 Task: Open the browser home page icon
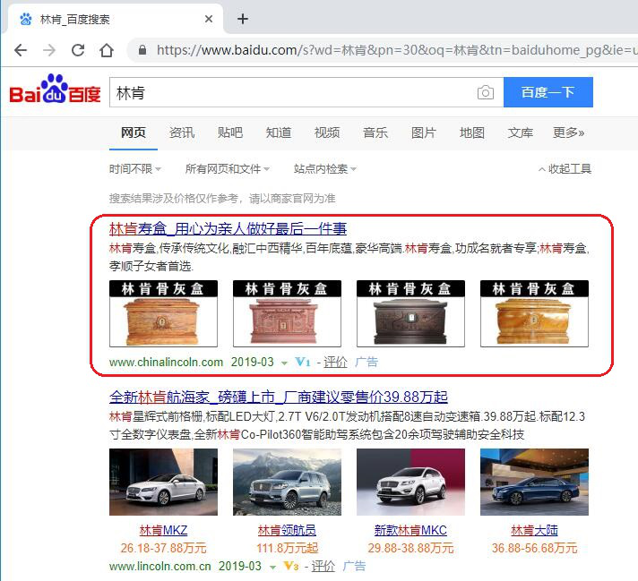[x=107, y=50]
